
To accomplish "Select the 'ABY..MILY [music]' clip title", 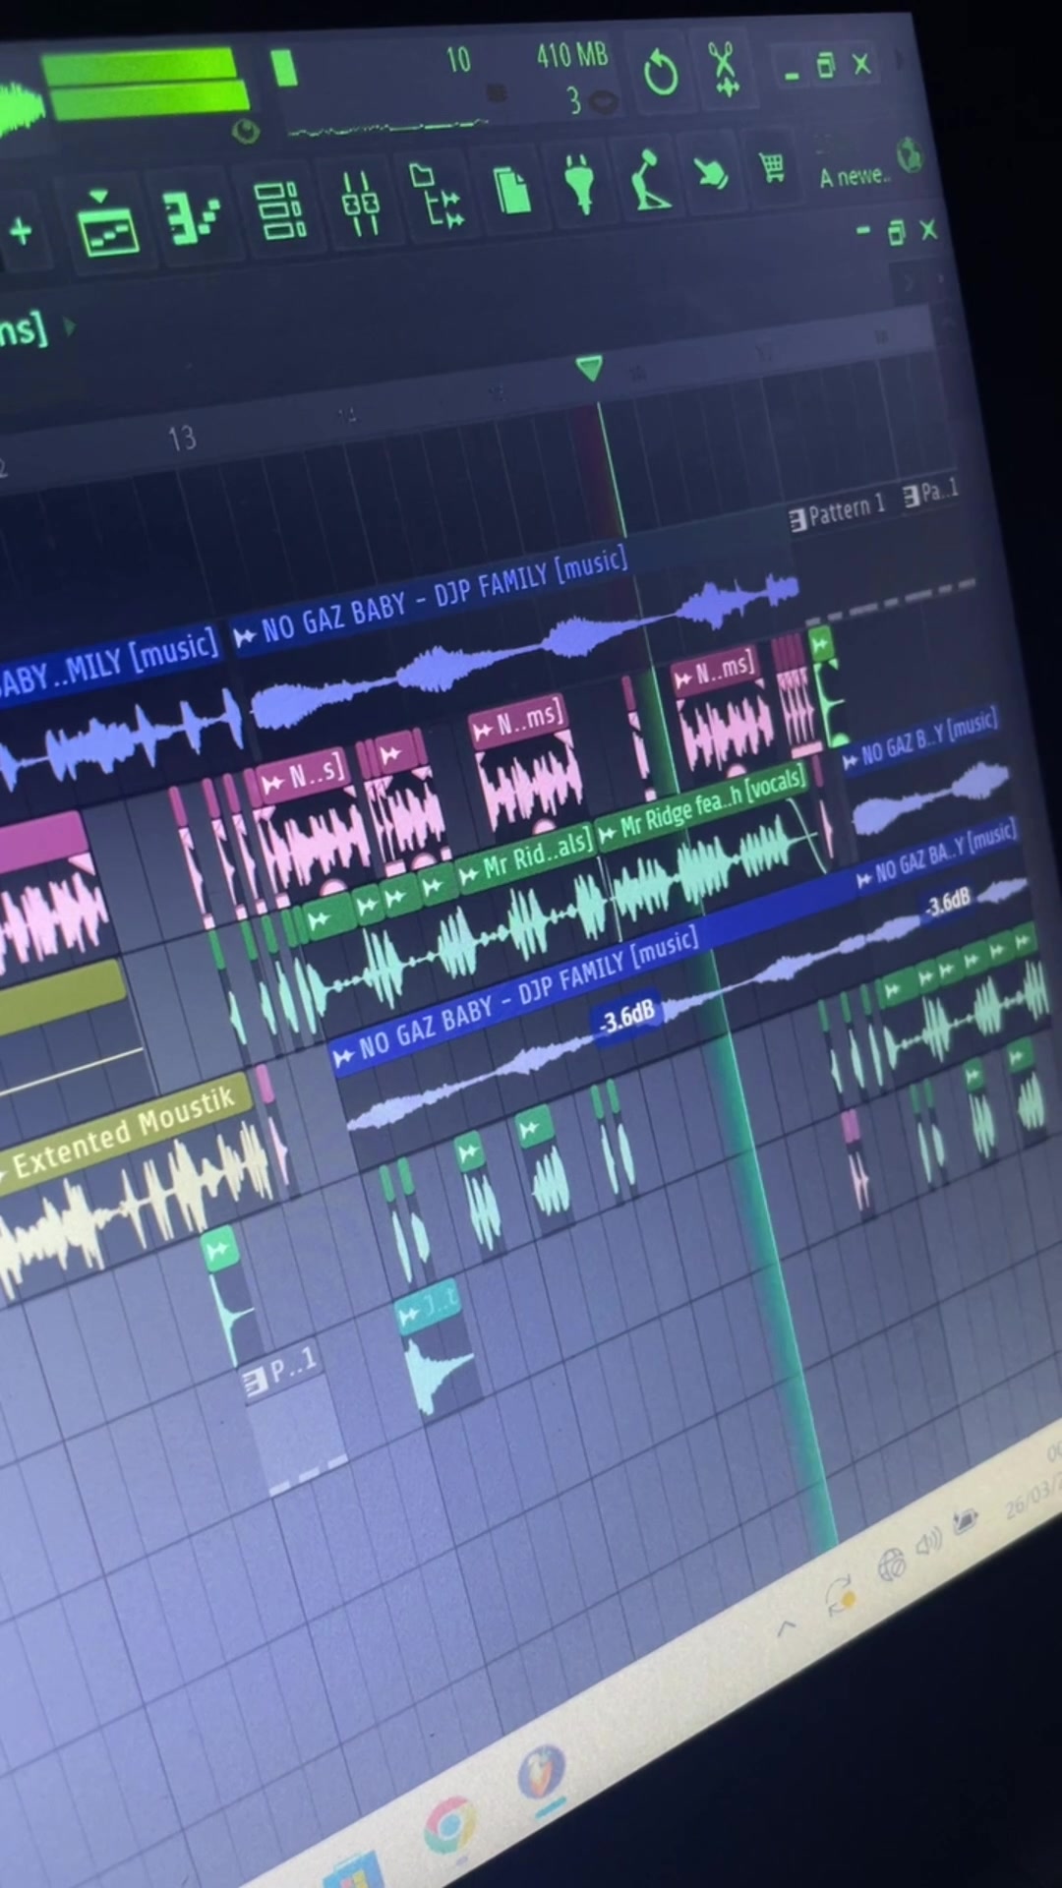I will point(108,661).
